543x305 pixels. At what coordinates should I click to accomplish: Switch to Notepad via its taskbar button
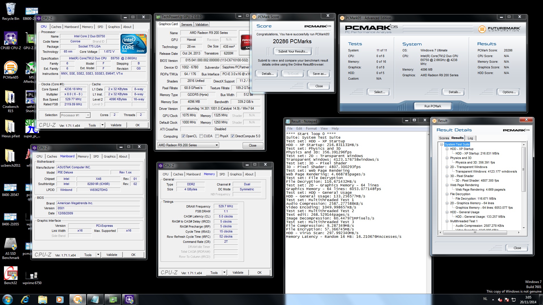point(95,299)
